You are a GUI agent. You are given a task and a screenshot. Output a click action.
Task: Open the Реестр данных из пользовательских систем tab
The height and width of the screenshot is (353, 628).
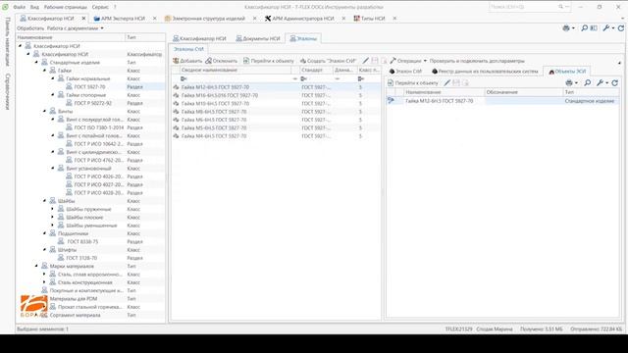(485, 72)
